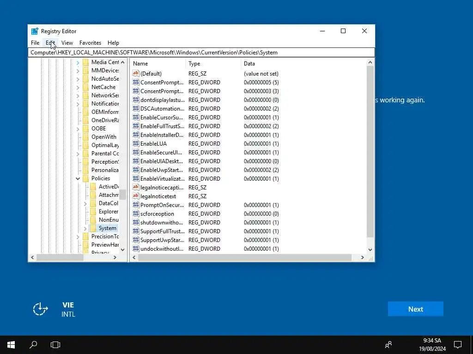
Task: Click the ease of access clock-arrow icon
Action: (40, 309)
